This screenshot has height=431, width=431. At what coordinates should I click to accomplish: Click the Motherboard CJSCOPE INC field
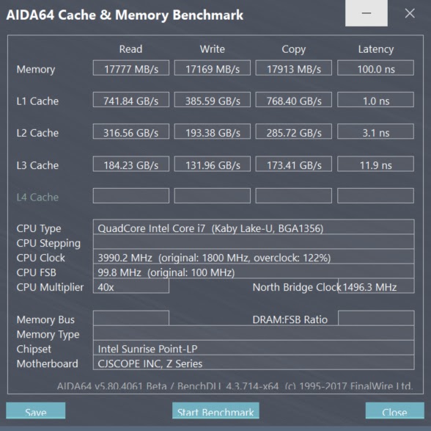[254, 363]
